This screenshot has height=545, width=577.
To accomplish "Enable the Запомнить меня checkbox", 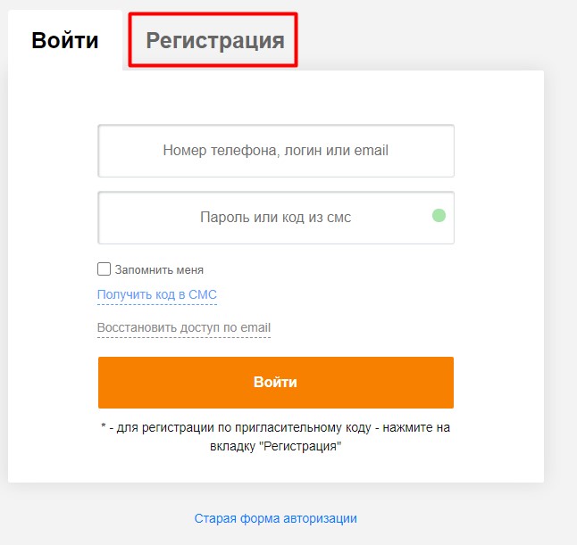I will coord(104,268).
